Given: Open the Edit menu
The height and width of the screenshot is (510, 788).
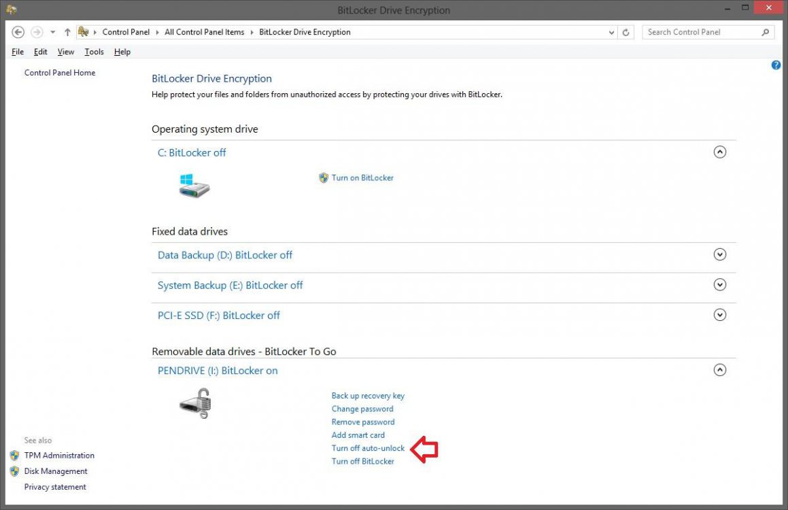Looking at the screenshot, I should coord(40,52).
